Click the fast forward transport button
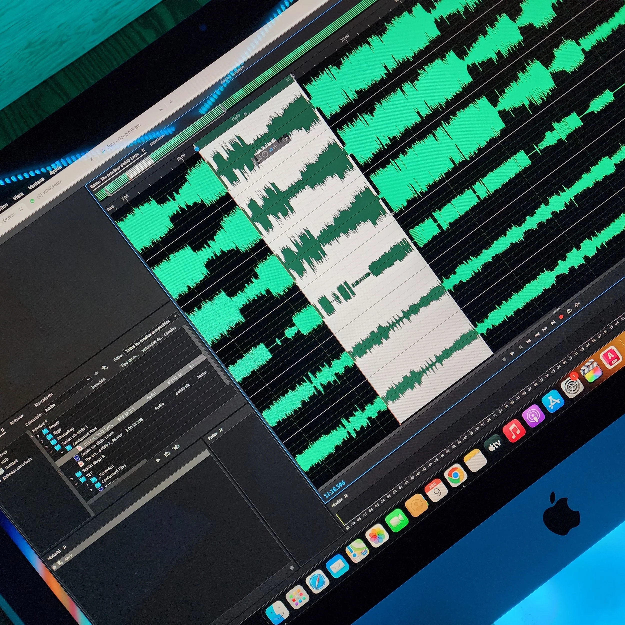 pos(545,329)
